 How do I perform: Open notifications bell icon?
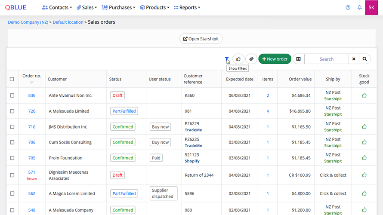(359, 8)
